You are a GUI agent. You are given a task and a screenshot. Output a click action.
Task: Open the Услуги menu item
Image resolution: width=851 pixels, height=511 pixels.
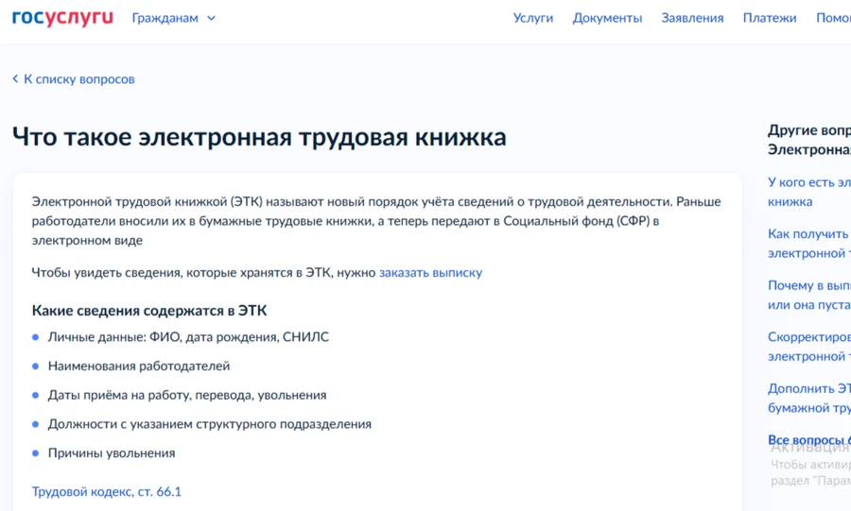tap(533, 18)
